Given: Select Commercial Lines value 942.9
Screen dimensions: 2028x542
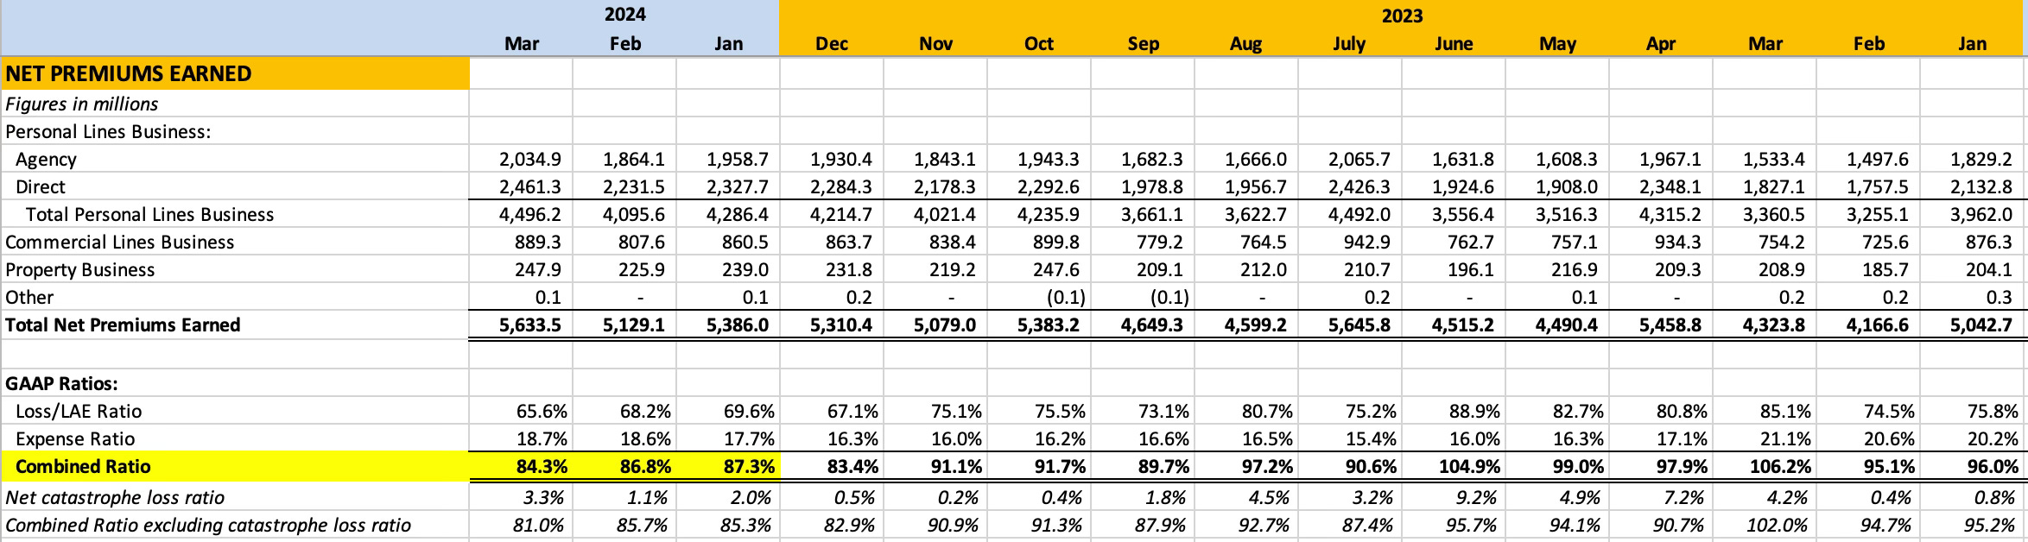Looking at the screenshot, I should click(1366, 242).
